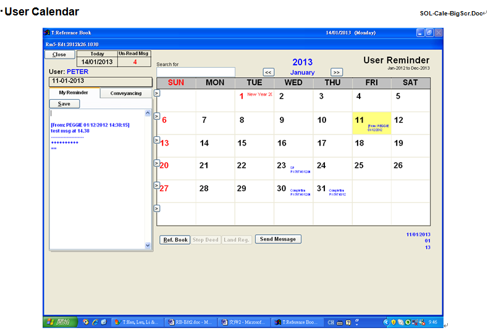Click the 9:46 system tray clock
Image resolution: width=488 pixels, height=333 pixels.
432,322
